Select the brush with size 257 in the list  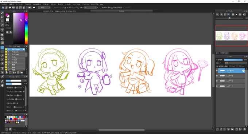[x=15, y=62]
